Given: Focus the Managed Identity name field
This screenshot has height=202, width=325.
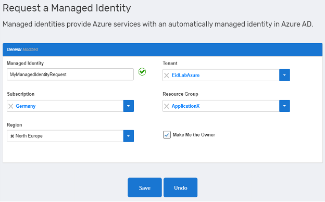Looking at the screenshot, I should tap(70, 74).
